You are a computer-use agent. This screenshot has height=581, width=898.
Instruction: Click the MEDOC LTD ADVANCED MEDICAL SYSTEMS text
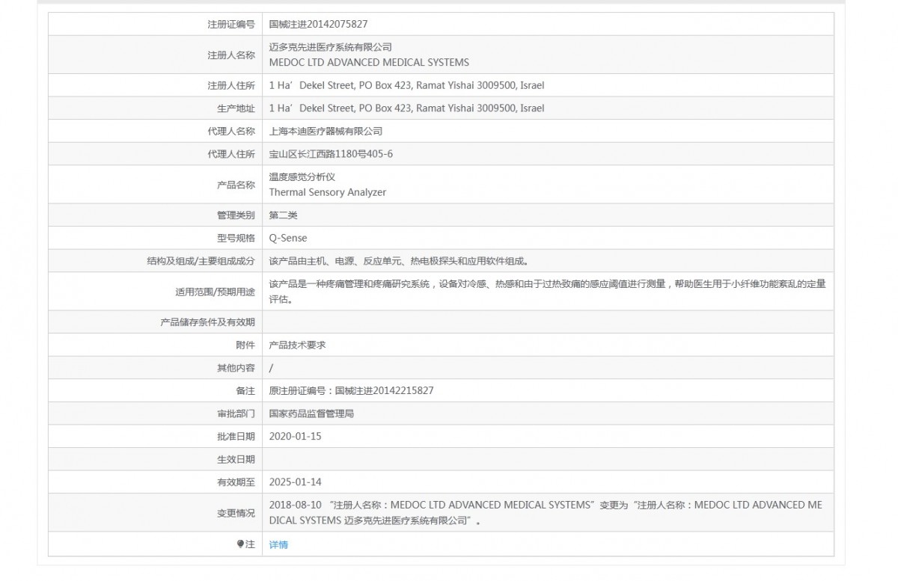pos(369,62)
